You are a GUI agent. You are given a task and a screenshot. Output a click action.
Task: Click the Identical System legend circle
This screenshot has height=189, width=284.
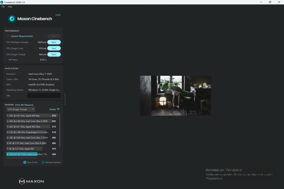tap(43, 162)
